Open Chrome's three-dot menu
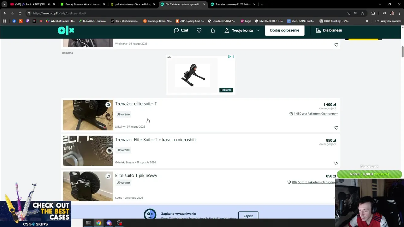The height and width of the screenshot is (227, 404). (x=399, y=13)
